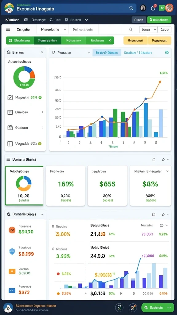The height and width of the screenshot is (315, 177).
Task: Select the green-outlined Arloolgiouros donut card
Action: (24, 185)
